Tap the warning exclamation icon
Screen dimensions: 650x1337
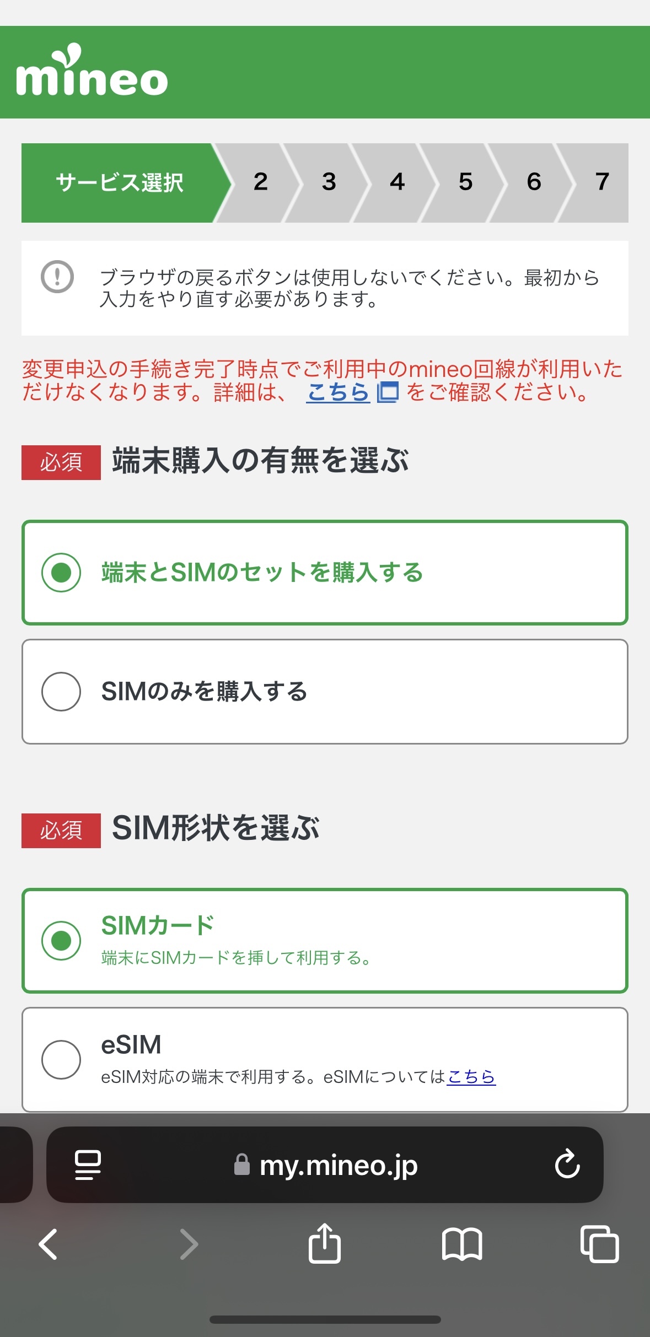57,277
